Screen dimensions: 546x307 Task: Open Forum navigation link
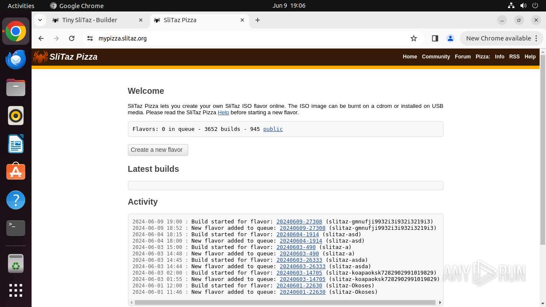(463, 57)
